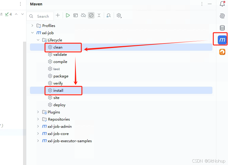Select the Repositories folder row
The width and height of the screenshot is (228, 165).
121,119
